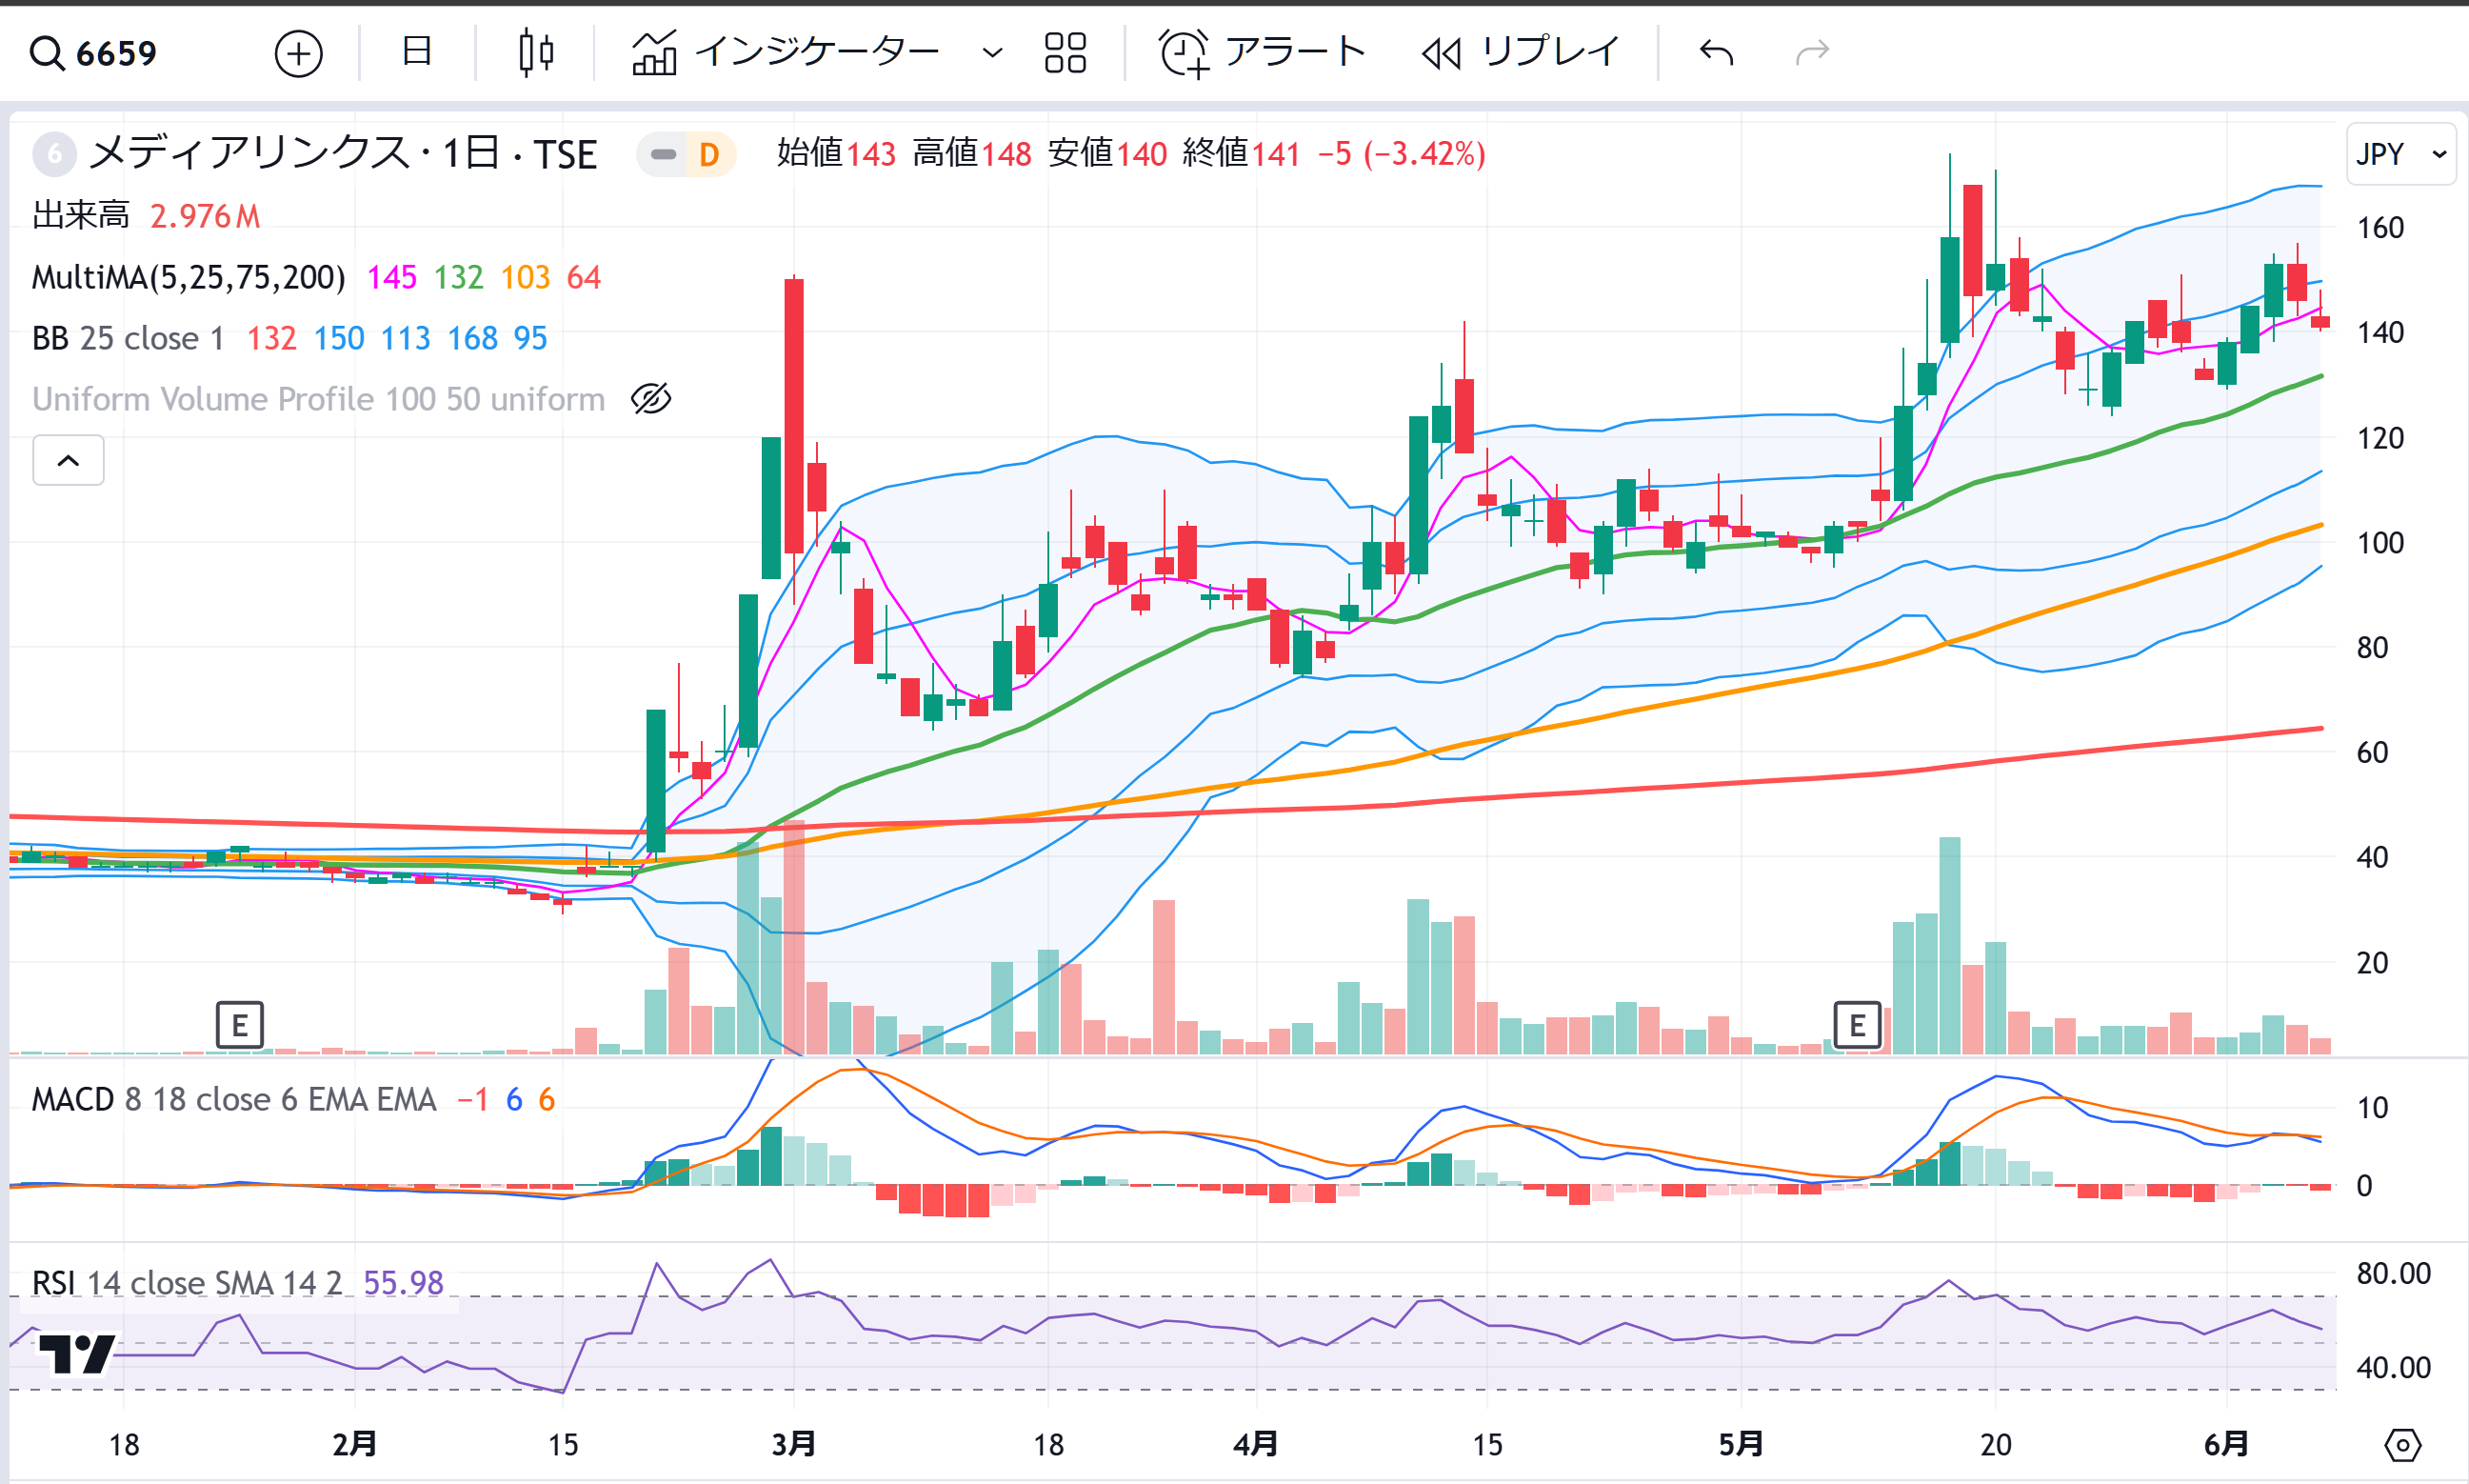Add symbol with the plus circle icon
This screenshot has height=1484, width=2469.
click(299, 53)
